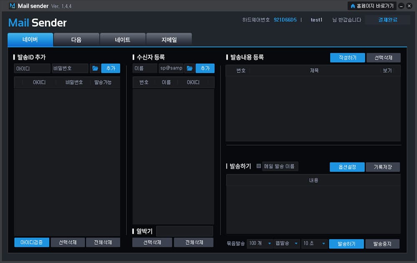Click 이름 column header in recipient list
The height and width of the screenshot is (263, 417).
click(x=166, y=83)
